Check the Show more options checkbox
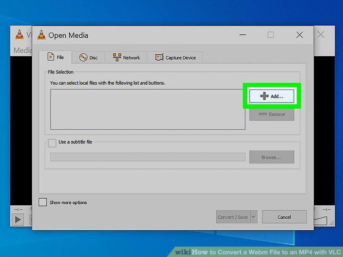Screen dimensions: 343x257 pos(42,202)
